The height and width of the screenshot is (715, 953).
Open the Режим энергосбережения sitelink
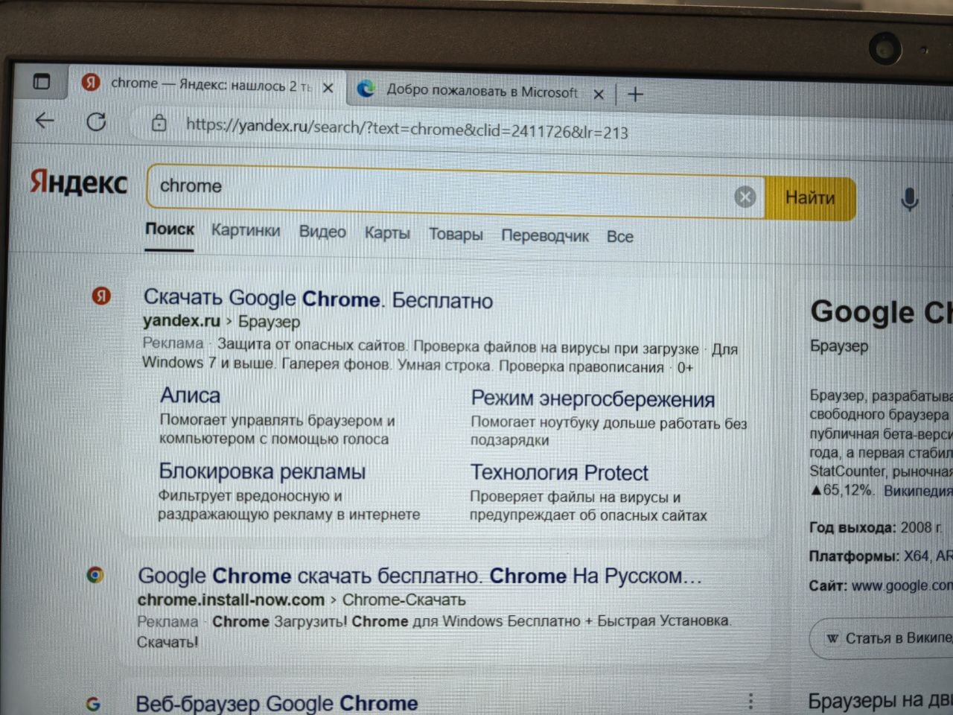tap(593, 399)
